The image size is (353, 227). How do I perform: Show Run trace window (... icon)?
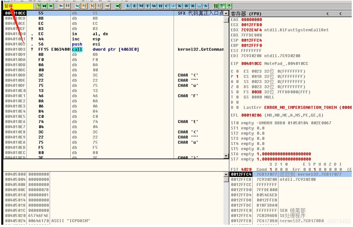(199, 6)
